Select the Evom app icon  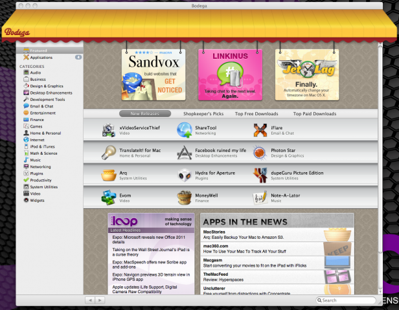109,197
